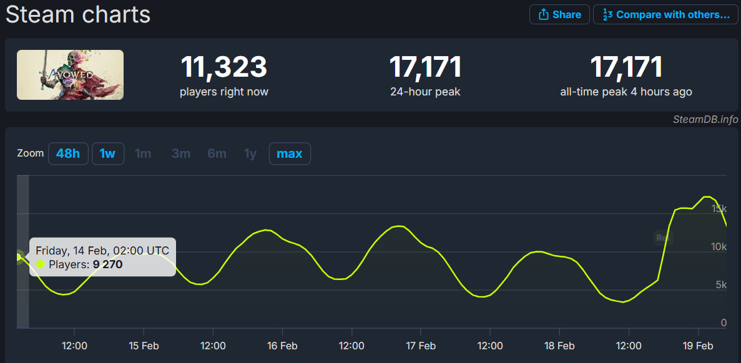Image resolution: width=741 pixels, height=363 pixels.
Task: Open the SteamDB.info credit link
Action: coord(705,120)
